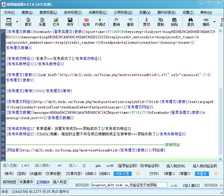Image resolution: width=224 pixels, height=196 pixels.
Task: Open the GBK 编码 encoding selector
Action: [206, 22]
